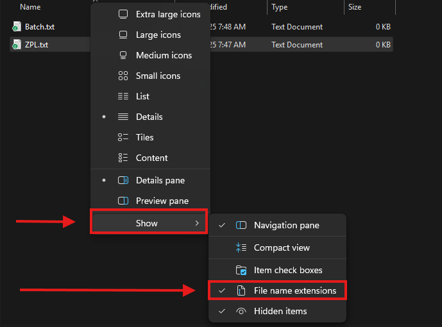The width and height of the screenshot is (442, 327).
Task: Sort by the Type column header
Action: [280, 7]
